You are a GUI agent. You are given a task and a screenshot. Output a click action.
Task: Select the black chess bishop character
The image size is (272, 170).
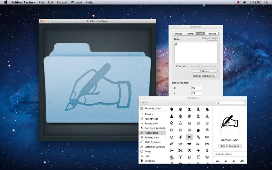(x=198, y=109)
